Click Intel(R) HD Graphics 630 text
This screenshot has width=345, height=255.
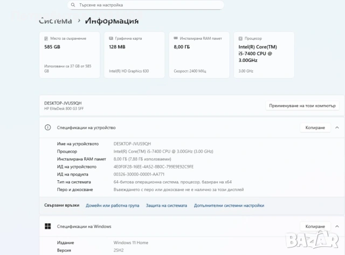(x=129, y=71)
